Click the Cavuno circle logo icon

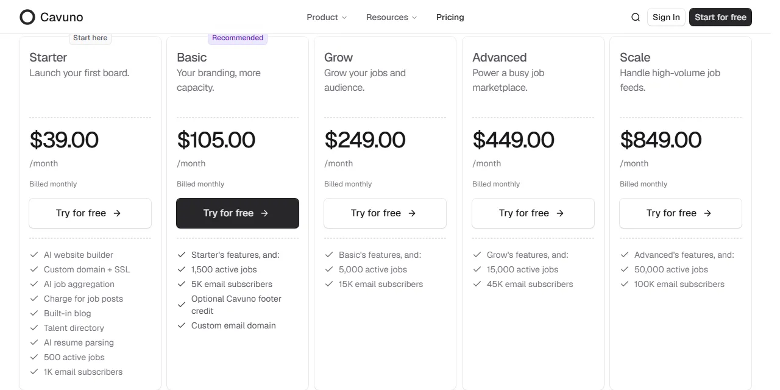27,17
